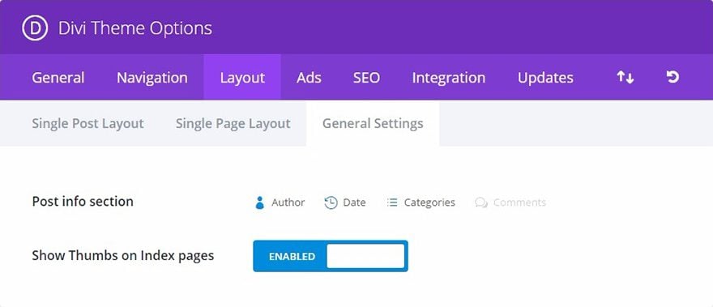Switch to the Ads tab
The image size is (713, 307).
pyautogui.click(x=310, y=77)
